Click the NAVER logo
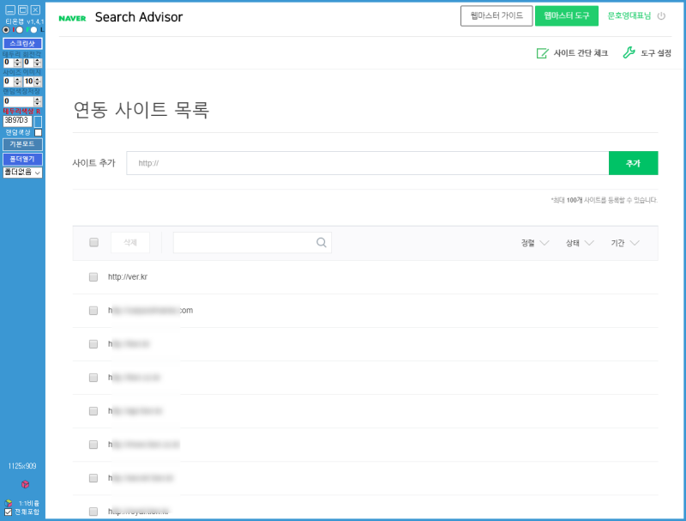 [72, 18]
